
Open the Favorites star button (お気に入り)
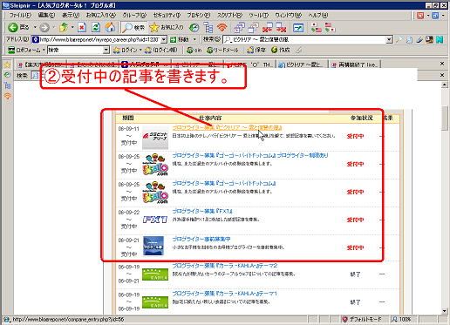click(x=167, y=28)
